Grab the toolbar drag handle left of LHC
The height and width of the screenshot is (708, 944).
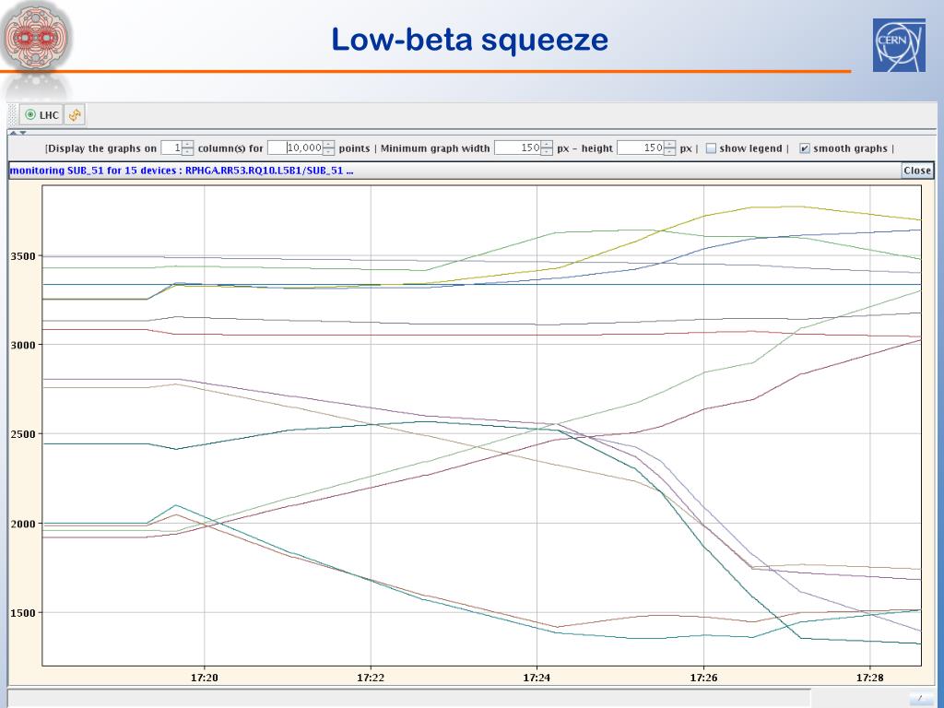click(x=13, y=115)
